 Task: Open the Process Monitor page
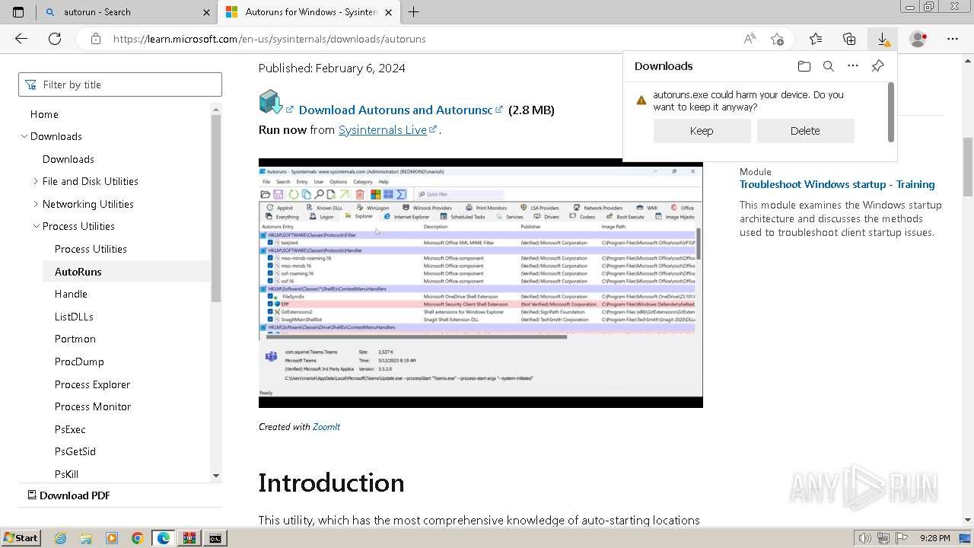(93, 406)
